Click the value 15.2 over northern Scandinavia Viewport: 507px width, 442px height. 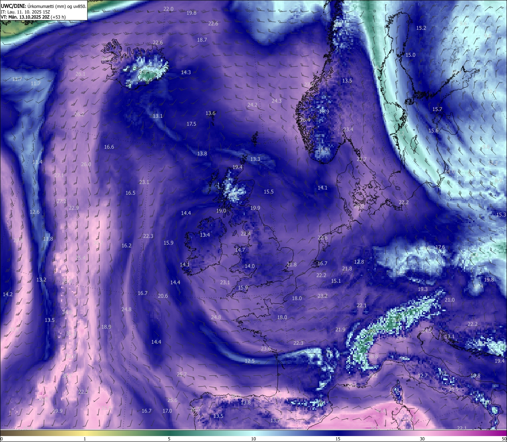pos(421,28)
